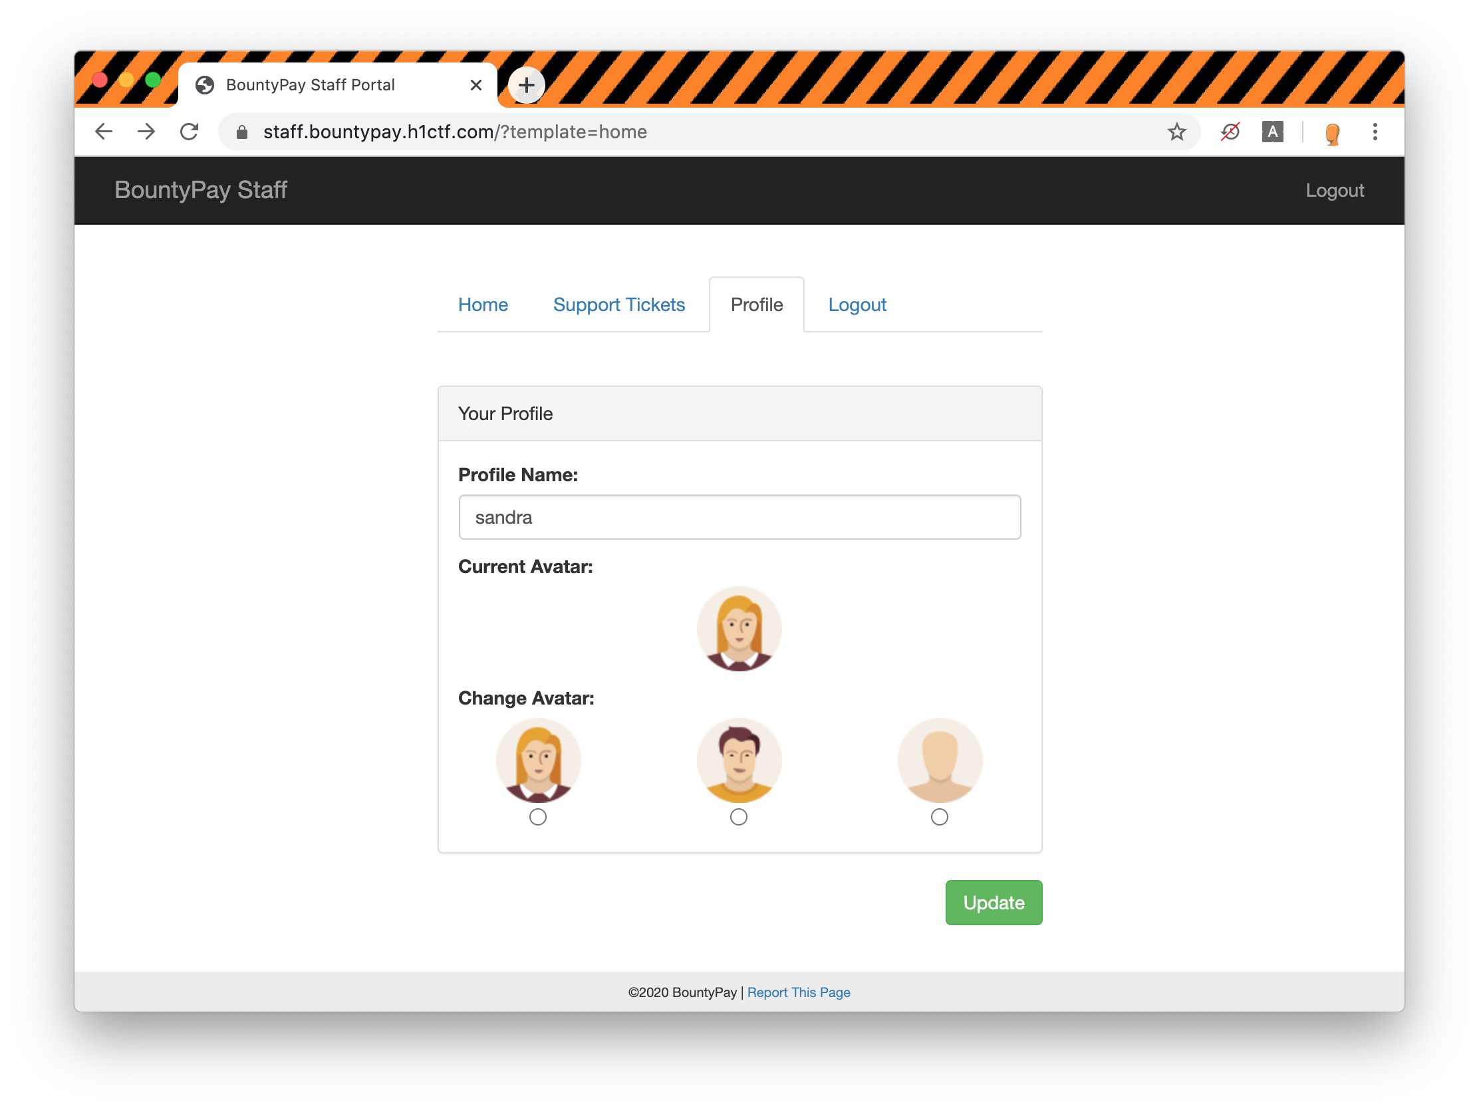Click the address bar URL
The image size is (1479, 1110).
point(455,132)
